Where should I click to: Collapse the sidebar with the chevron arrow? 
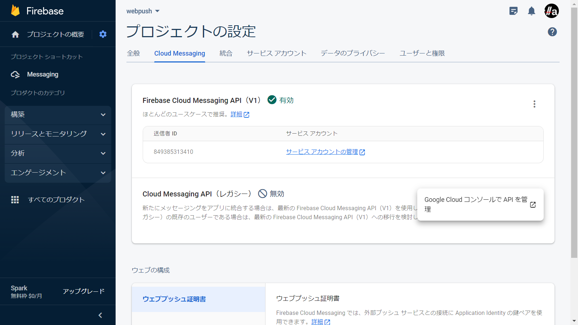(100, 315)
